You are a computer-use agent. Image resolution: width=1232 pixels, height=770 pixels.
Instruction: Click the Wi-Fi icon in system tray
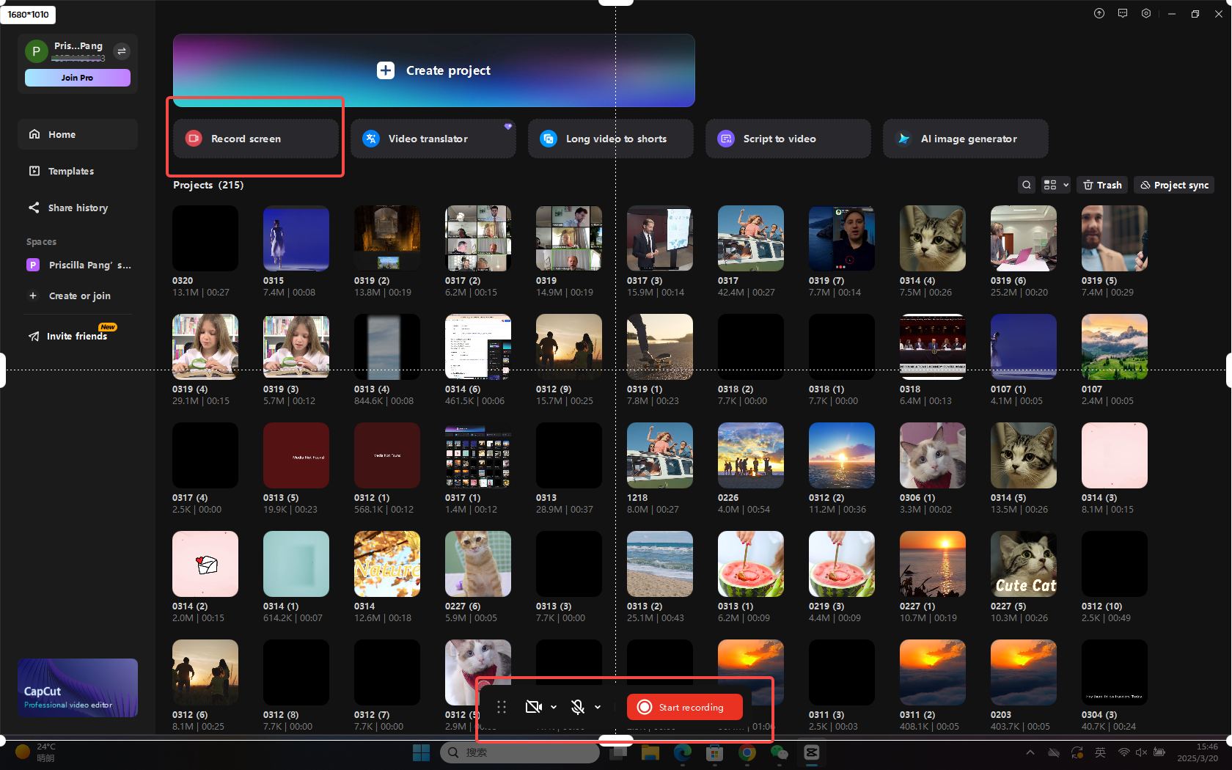[x=1123, y=752]
